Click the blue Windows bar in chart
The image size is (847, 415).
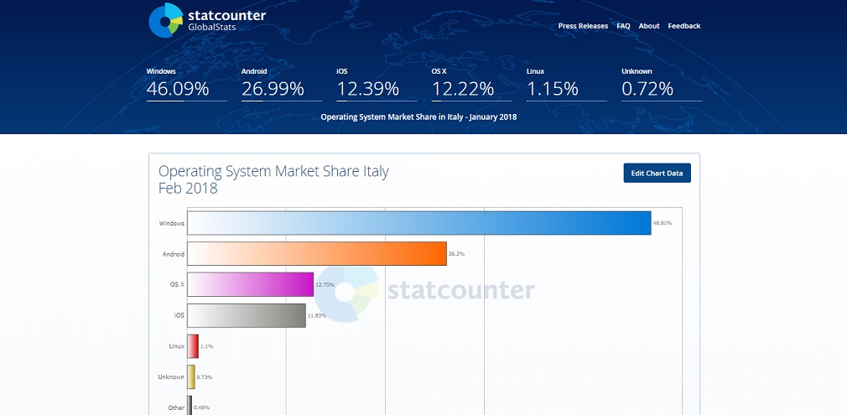[419, 223]
